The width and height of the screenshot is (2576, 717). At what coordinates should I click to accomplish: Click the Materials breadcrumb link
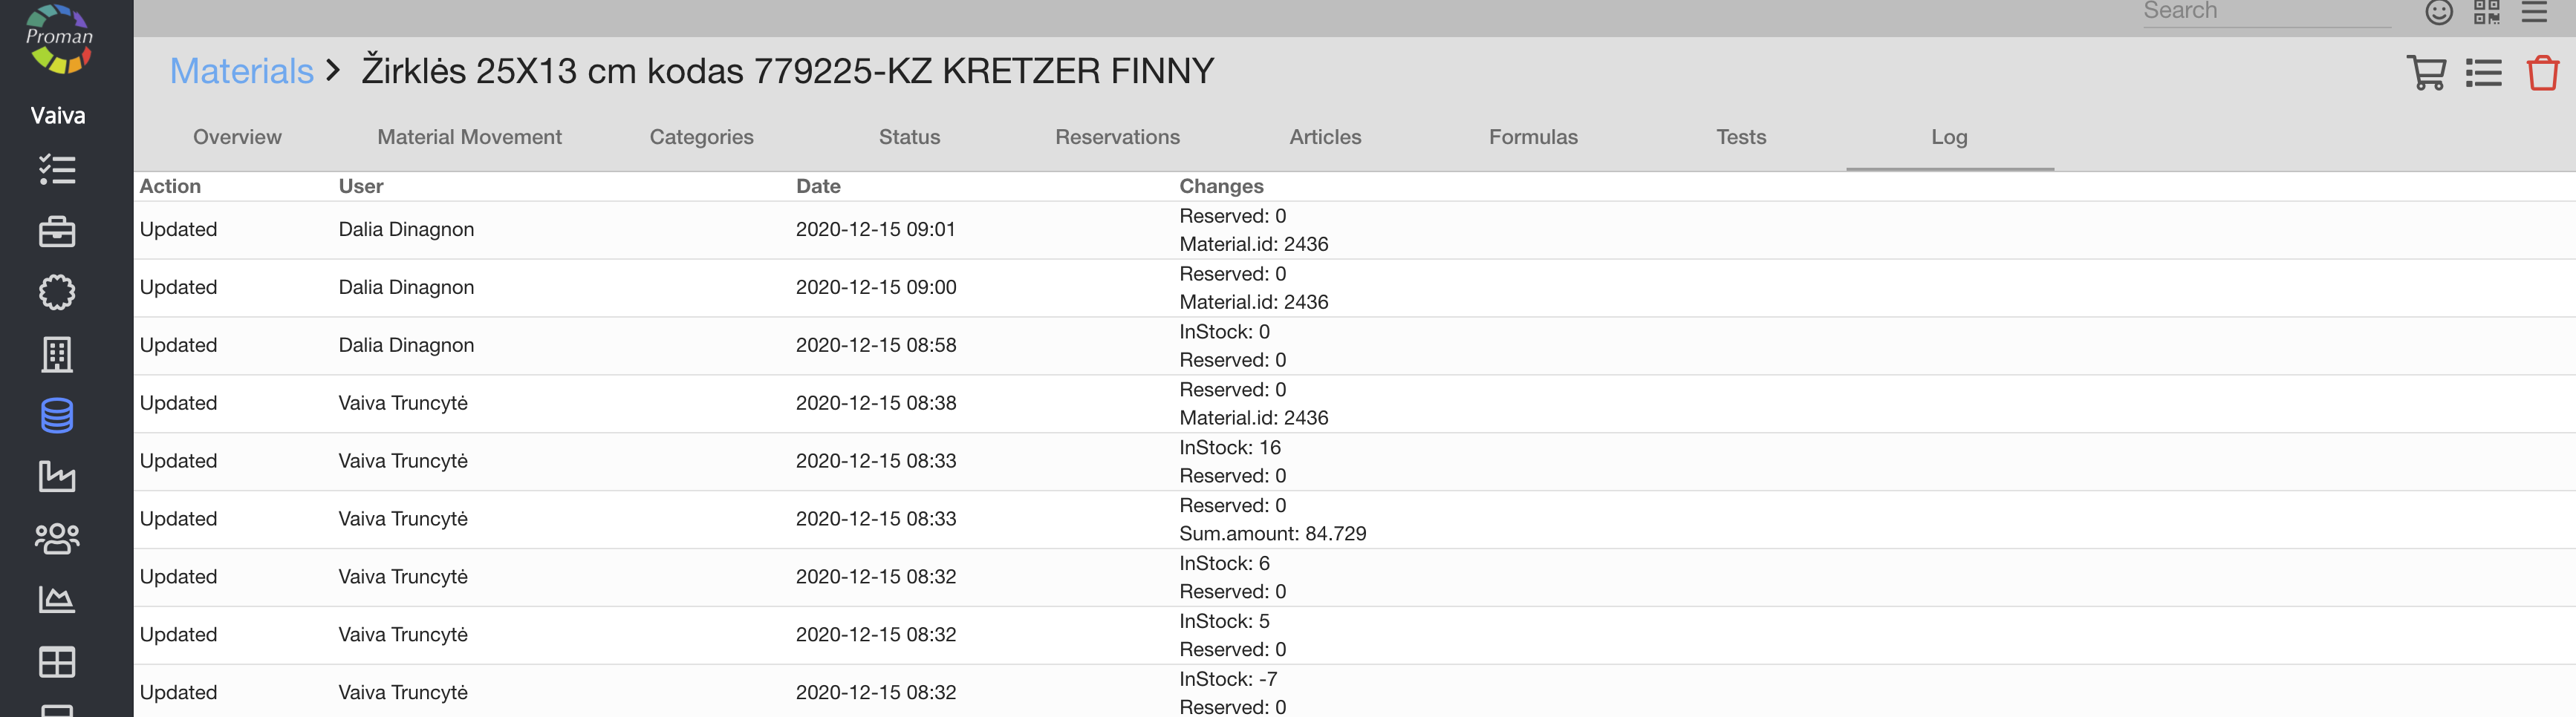[241, 71]
